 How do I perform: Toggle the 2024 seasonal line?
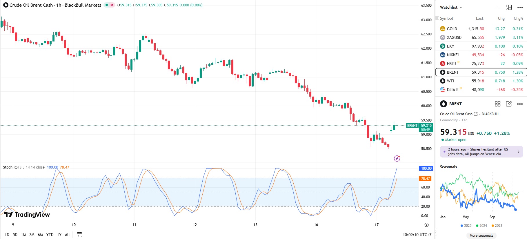pos(481,226)
